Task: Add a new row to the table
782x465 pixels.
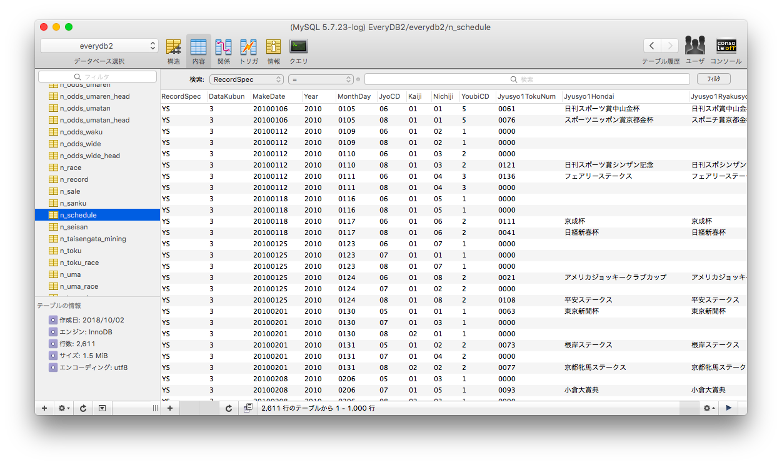Action: pos(169,408)
